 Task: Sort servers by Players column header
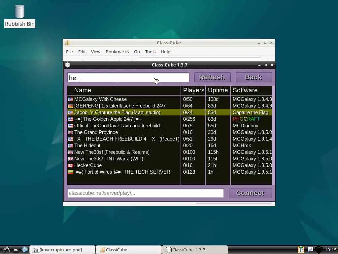point(193,90)
